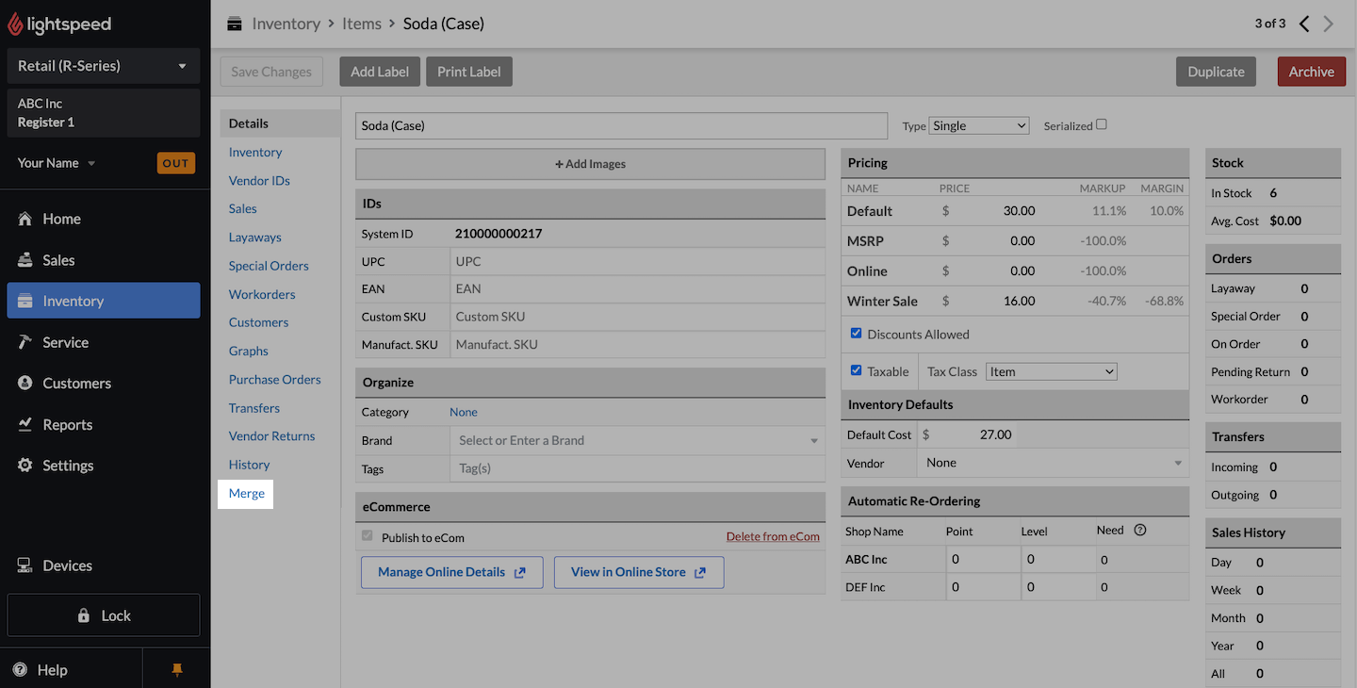The height and width of the screenshot is (688, 1357).
Task: Click the UPC input field
Action: click(x=637, y=261)
